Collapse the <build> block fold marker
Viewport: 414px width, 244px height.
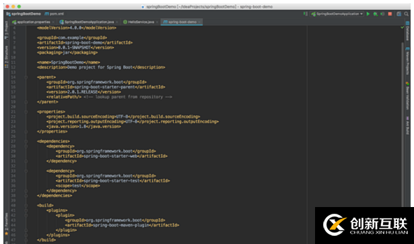click(x=26, y=206)
